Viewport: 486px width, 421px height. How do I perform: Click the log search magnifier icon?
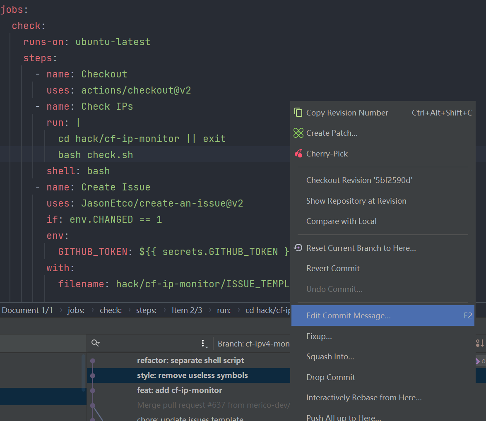[96, 343]
